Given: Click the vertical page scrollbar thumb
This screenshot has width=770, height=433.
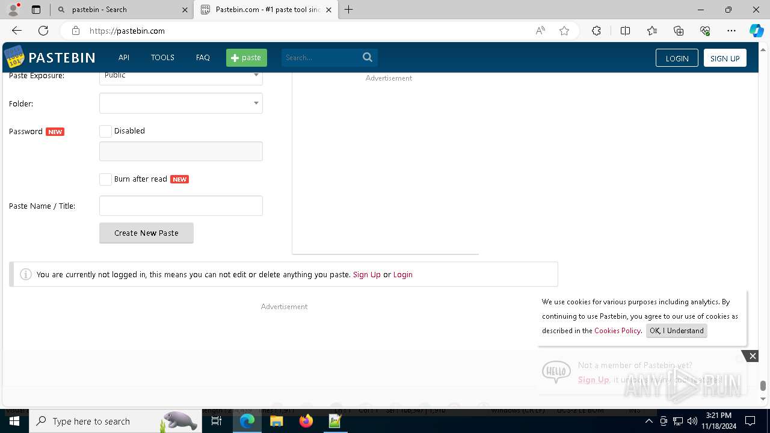Looking at the screenshot, I should pos(763,385).
